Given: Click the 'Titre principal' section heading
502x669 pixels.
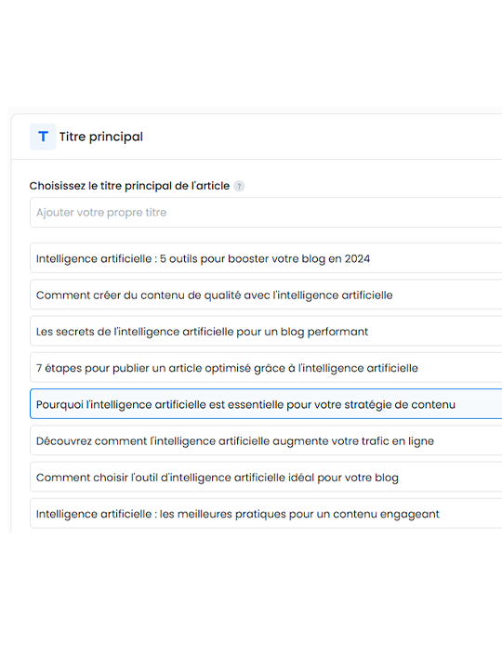Looking at the screenshot, I should click(x=101, y=137).
